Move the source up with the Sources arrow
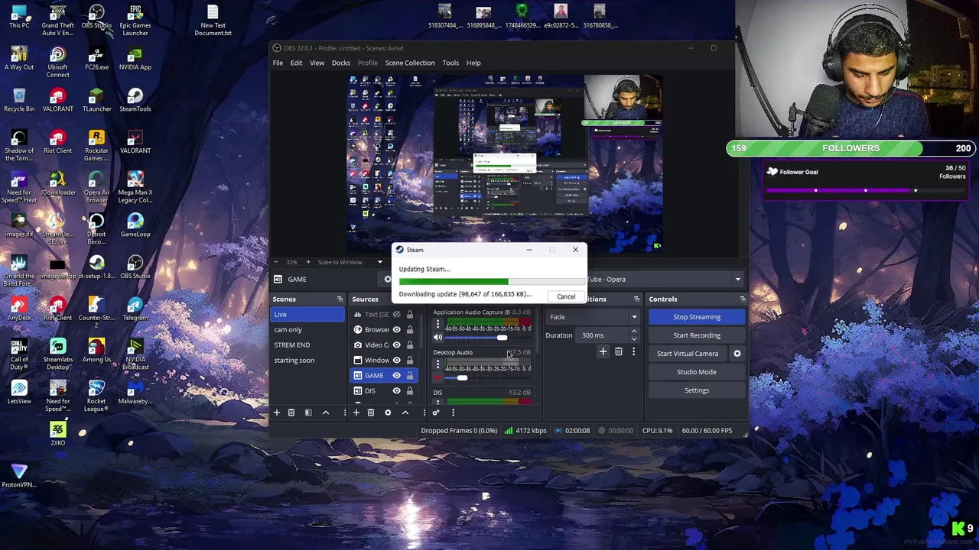 pos(405,412)
